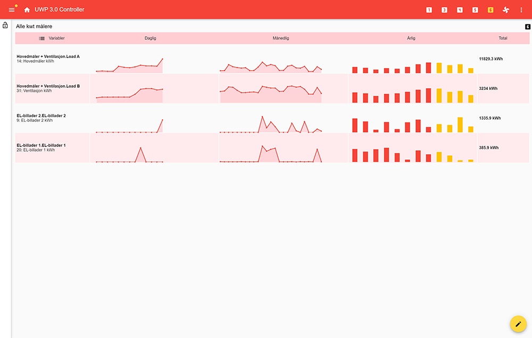Toggle the sidebar padlock lock
The image size is (532, 338).
click(5, 25)
